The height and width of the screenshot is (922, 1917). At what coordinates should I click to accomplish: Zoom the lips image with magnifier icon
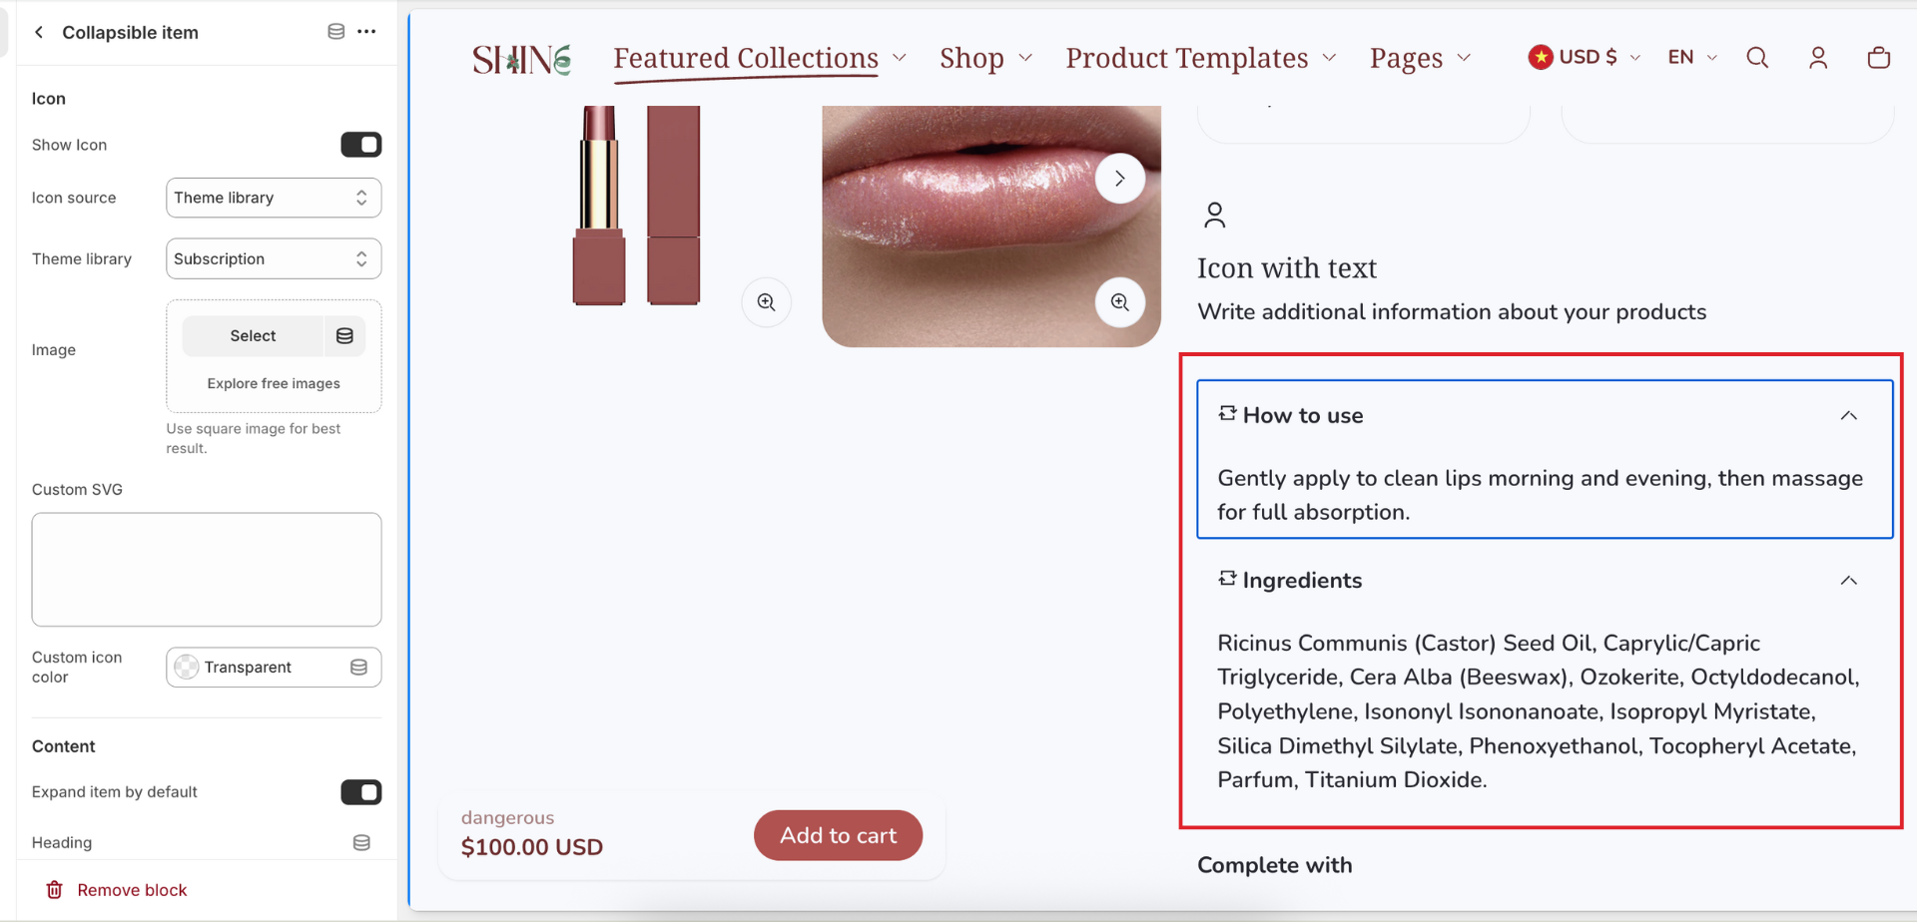(1119, 302)
